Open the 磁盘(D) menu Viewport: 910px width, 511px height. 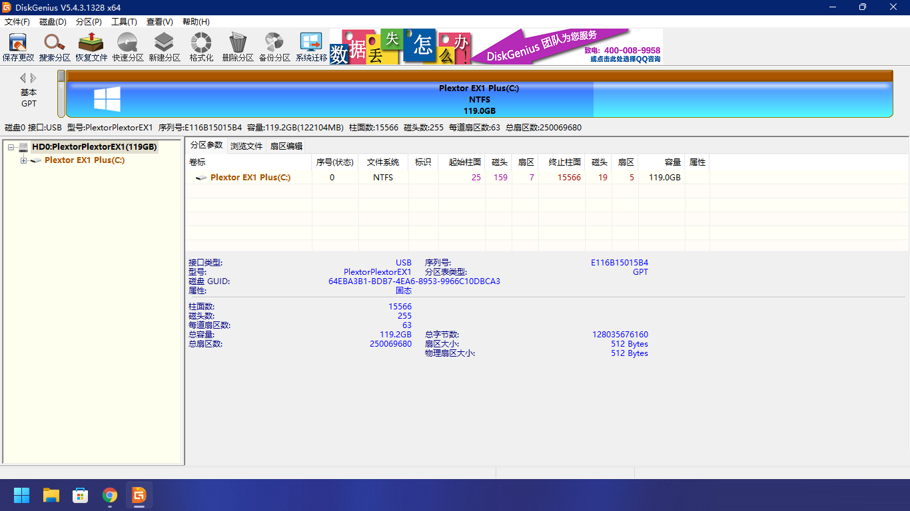click(x=53, y=22)
